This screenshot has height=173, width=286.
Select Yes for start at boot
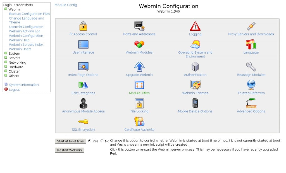(90, 141)
